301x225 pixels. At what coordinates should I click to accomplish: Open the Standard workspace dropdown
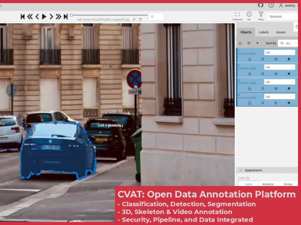click(x=283, y=16)
